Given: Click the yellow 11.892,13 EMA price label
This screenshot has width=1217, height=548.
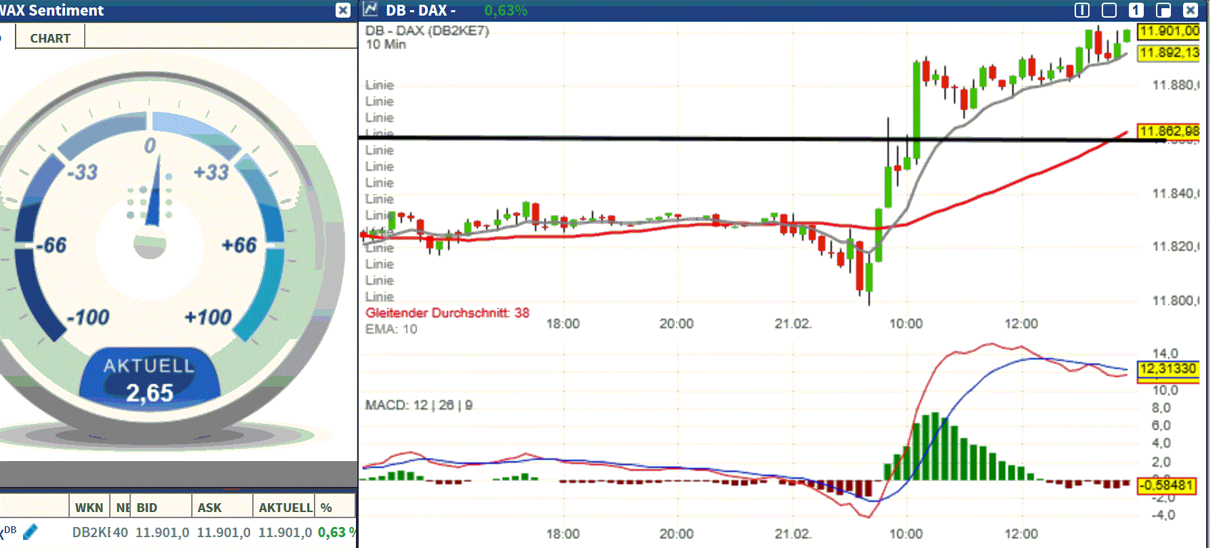Looking at the screenshot, I should 1169,52.
